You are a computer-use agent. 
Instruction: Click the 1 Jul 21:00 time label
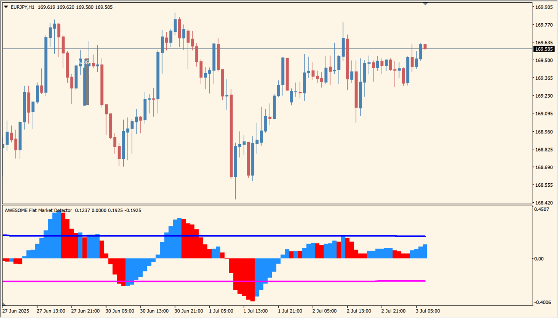click(x=290, y=311)
